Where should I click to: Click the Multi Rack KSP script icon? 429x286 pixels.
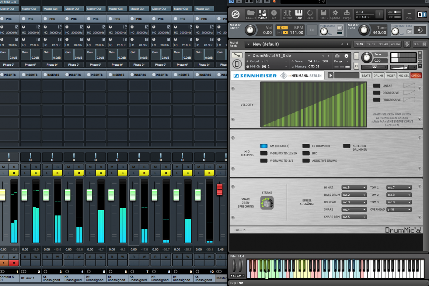[x=407, y=44]
